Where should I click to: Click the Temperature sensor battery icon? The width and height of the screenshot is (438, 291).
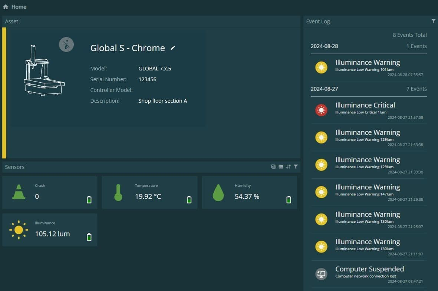[x=189, y=199]
